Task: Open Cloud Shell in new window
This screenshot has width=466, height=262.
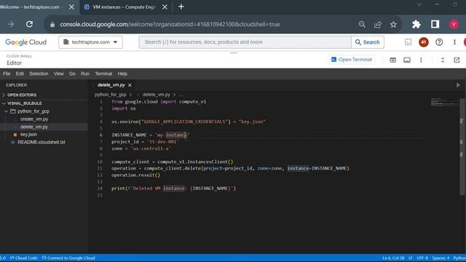Action: pyautogui.click(x=457, y=60)
